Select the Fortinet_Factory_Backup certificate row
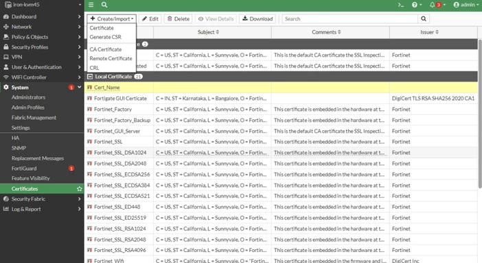The height and width of the screenshot is (263, 482). (x=281, y=120)
